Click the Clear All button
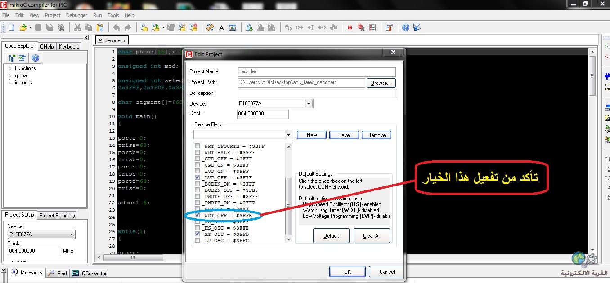Screen dimensions: 610x283 click(x=372, y=235)
